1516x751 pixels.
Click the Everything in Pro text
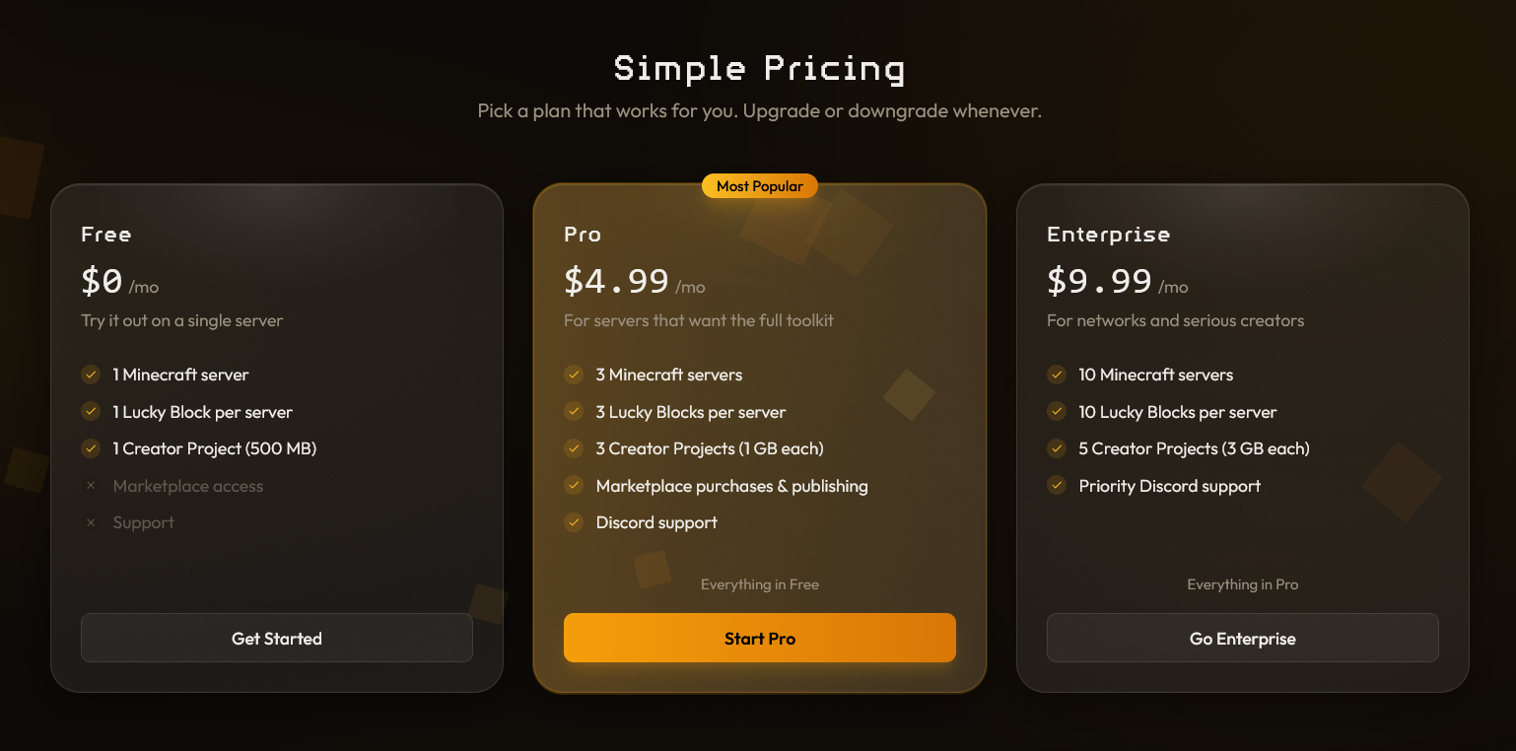pyautogui.click(x=1242, y=584)
